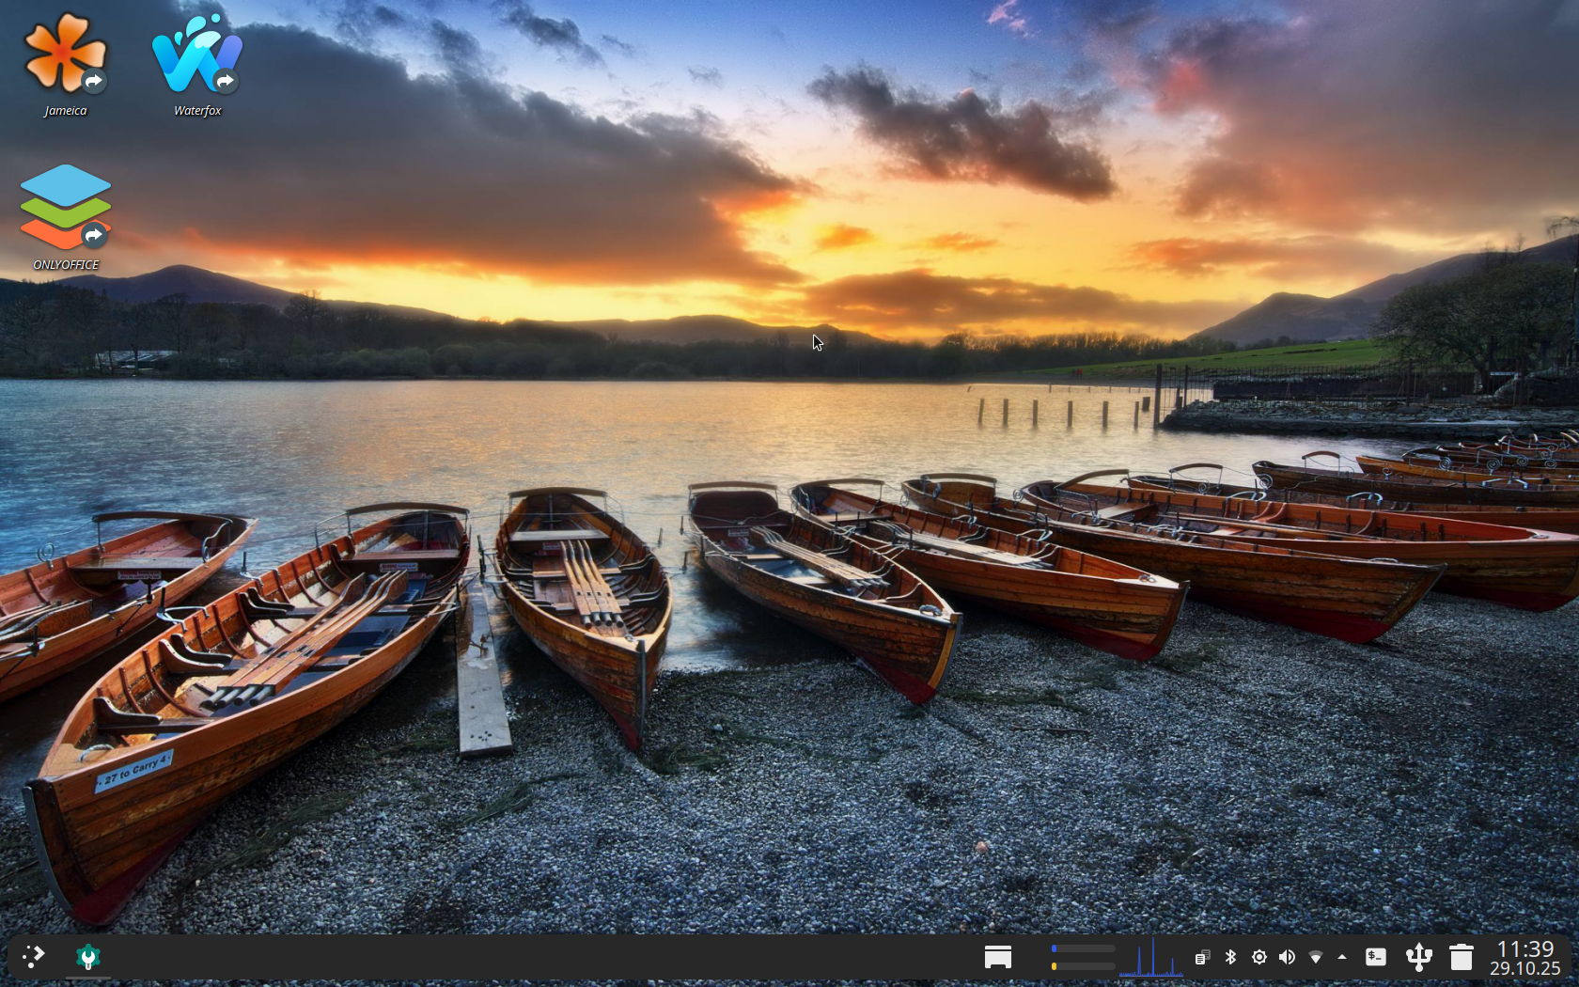Open the trash from the panel
This screenshot has width=1579, height=987.
[x=1461, y=957]
